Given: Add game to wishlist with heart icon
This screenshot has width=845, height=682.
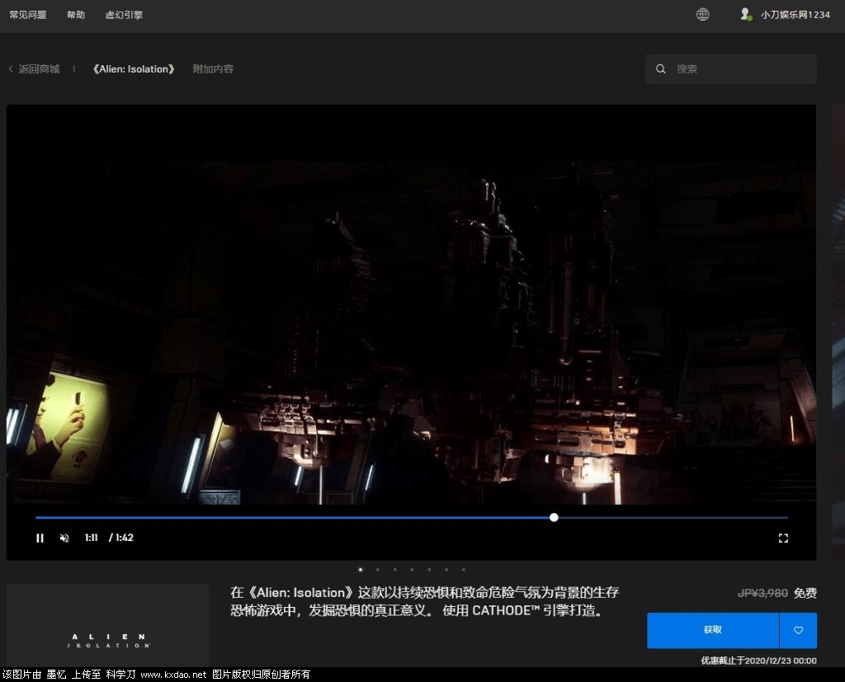Looking at the screenshot, I should pyautogui.click(x=798, y=630).
